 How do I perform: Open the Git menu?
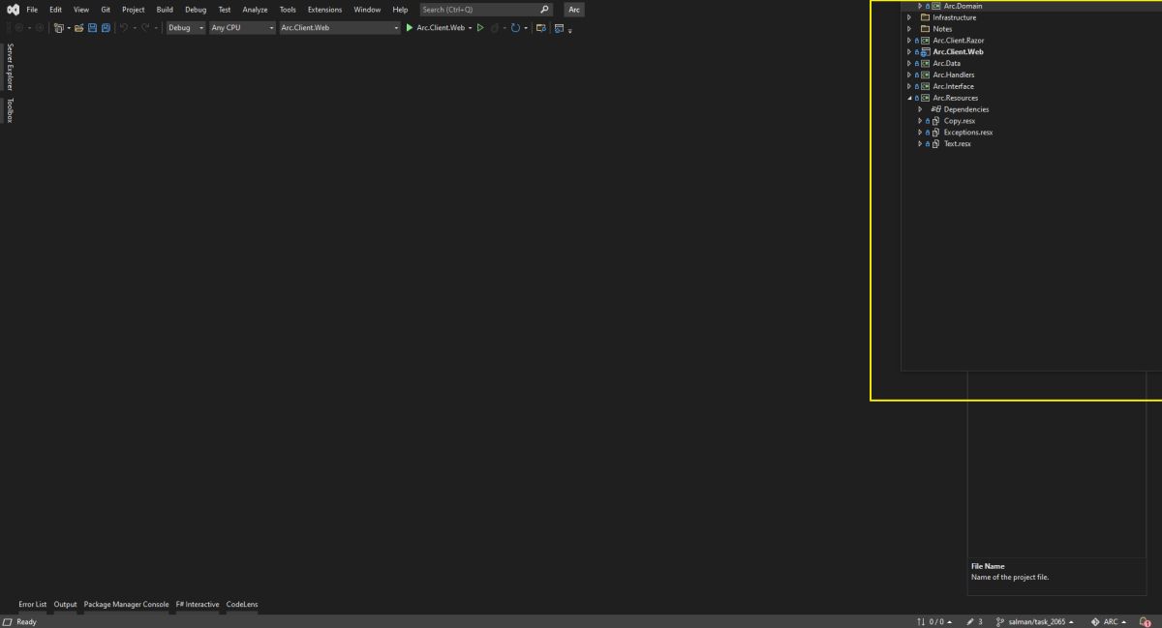pos(106,10)
